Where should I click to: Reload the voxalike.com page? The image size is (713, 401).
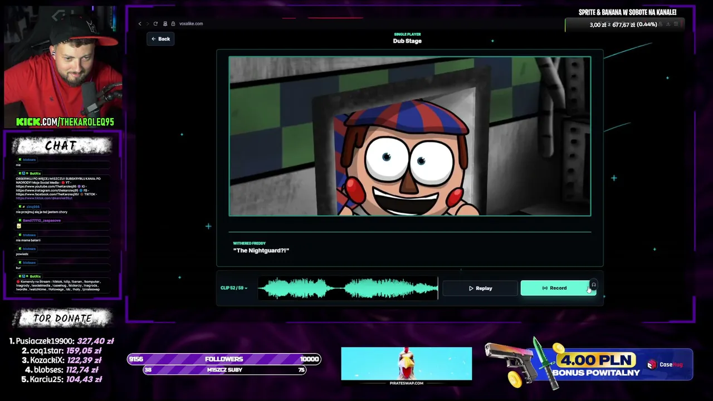[x=155, y=24]
